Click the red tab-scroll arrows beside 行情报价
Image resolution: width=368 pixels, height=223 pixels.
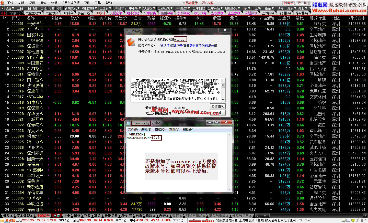pos(4,13)
